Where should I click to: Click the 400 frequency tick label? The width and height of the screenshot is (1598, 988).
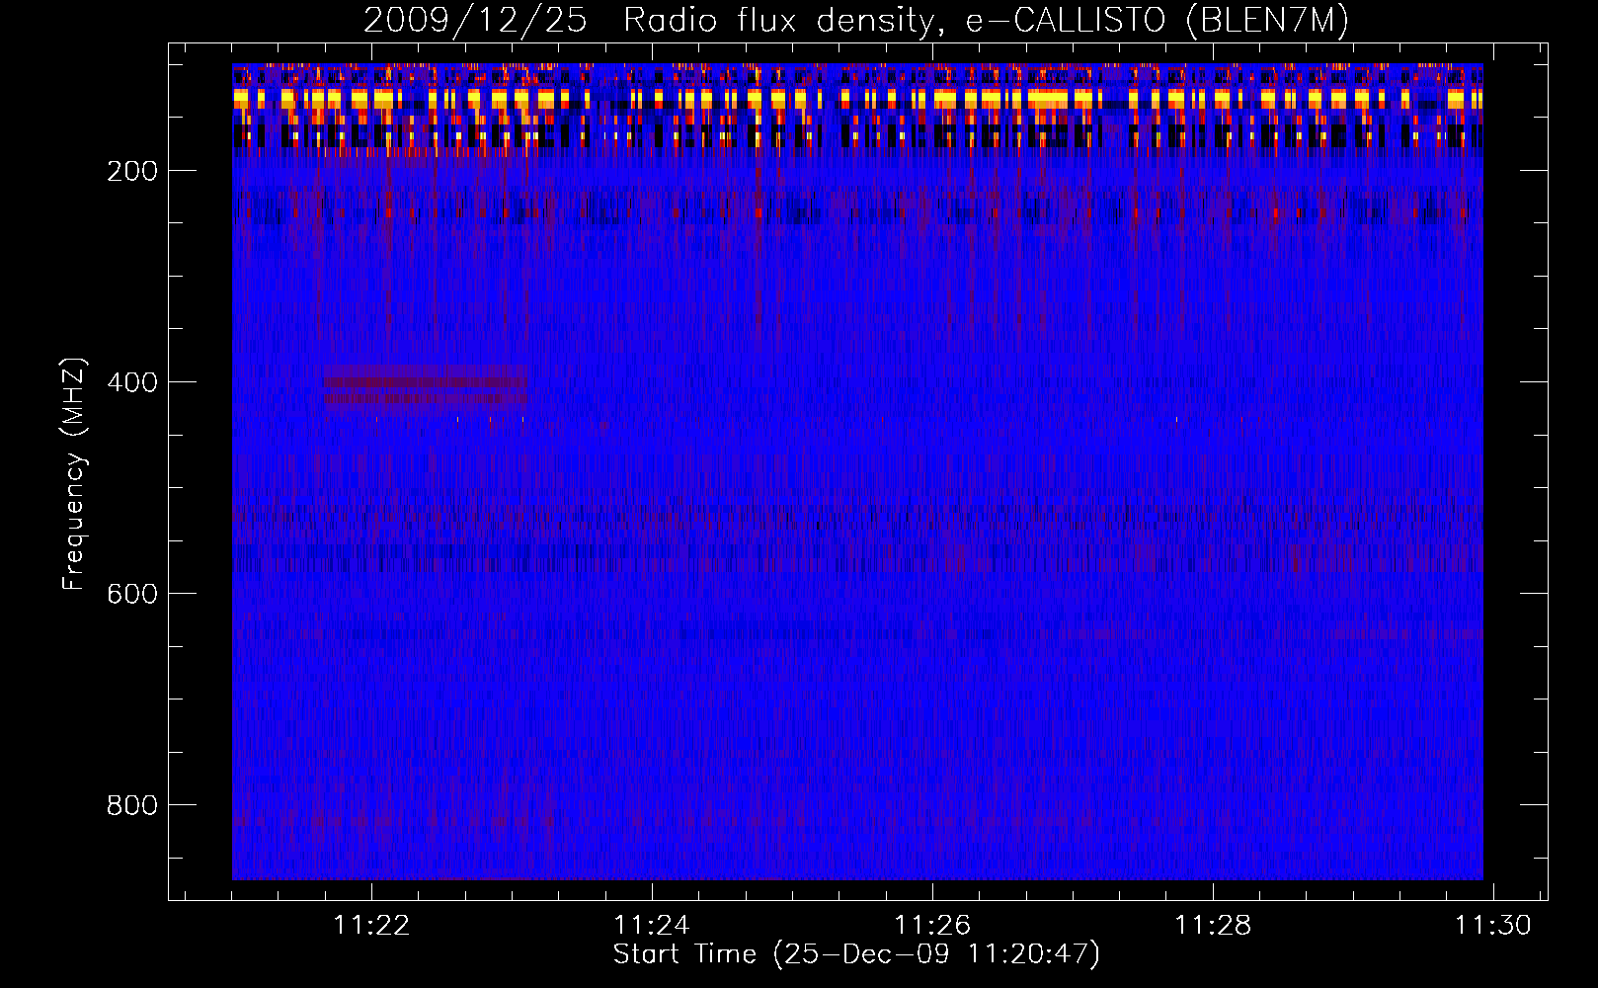(x=132, y=382)
